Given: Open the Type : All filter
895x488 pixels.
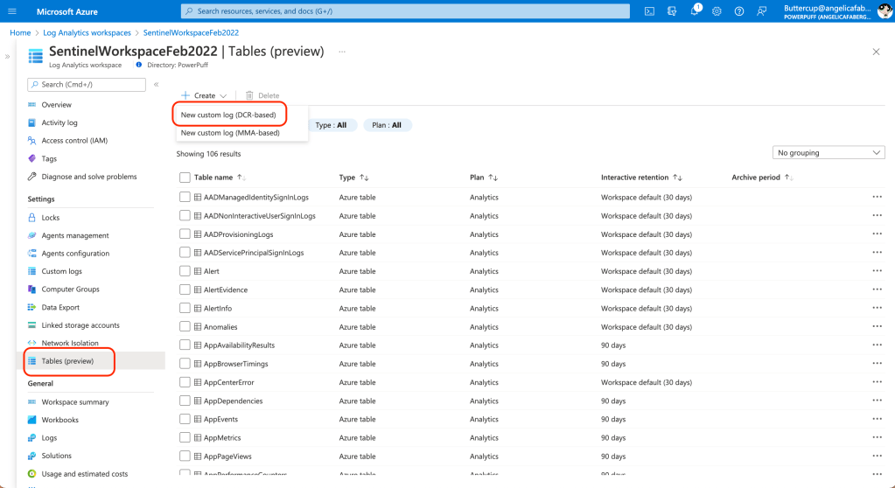Looking at the screenshot, I should tap(331, 125).
